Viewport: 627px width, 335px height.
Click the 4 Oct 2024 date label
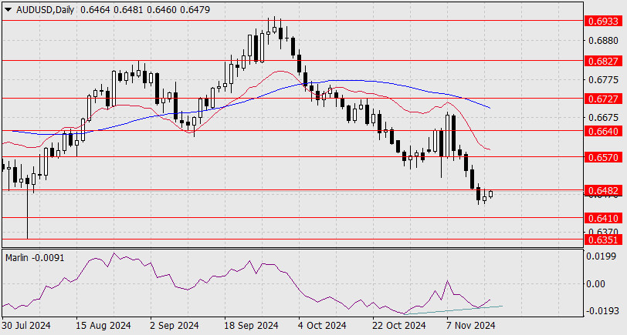[x=322, y=326]
